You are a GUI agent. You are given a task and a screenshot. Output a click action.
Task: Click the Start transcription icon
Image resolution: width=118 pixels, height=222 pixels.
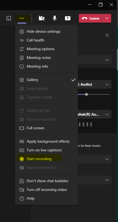(22, 168)
